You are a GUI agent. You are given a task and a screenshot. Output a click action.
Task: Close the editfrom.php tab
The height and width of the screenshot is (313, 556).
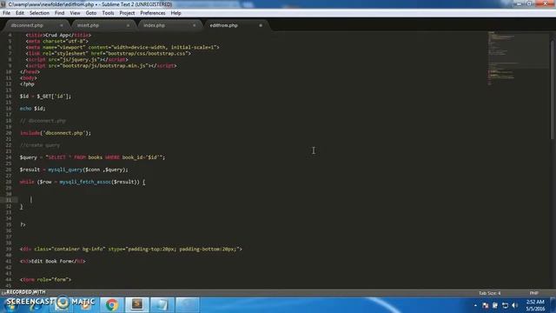(261, 25)
